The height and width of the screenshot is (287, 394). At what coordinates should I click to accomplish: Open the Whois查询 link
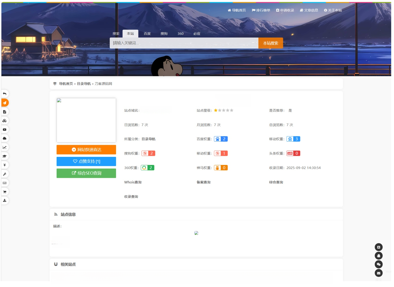[x=133, y=182]
